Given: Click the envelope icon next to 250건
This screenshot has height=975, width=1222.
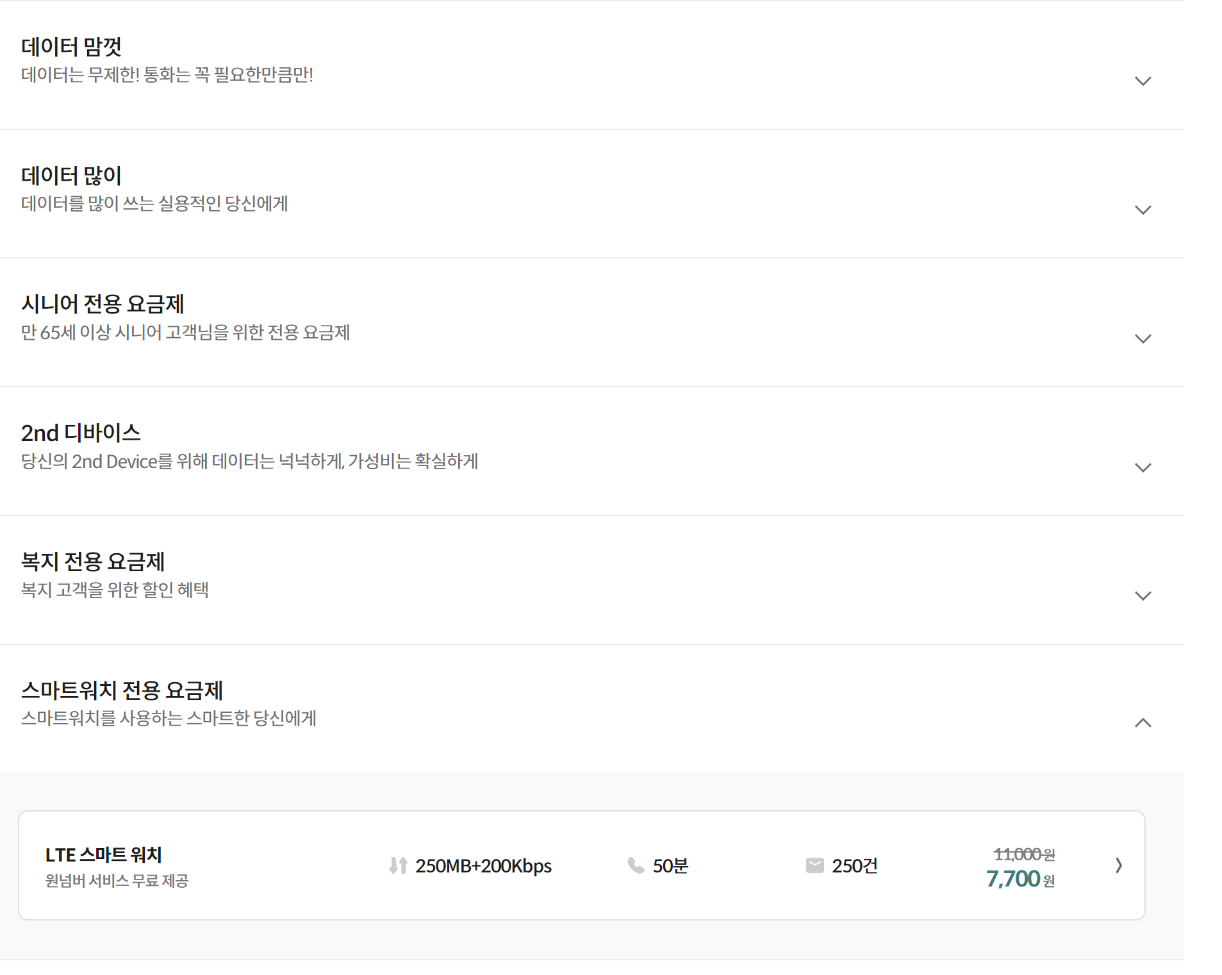Looking at the screenshot, I should click(x=814, y=865).
